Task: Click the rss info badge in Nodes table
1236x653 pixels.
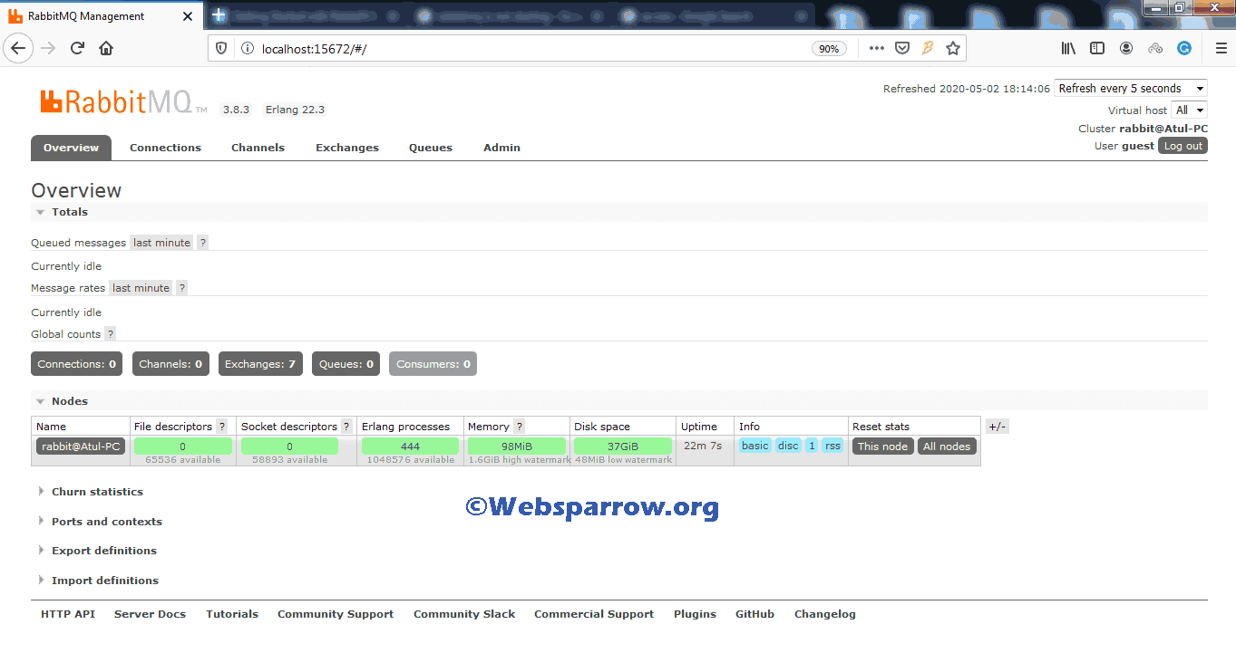Action: [832, 445]
